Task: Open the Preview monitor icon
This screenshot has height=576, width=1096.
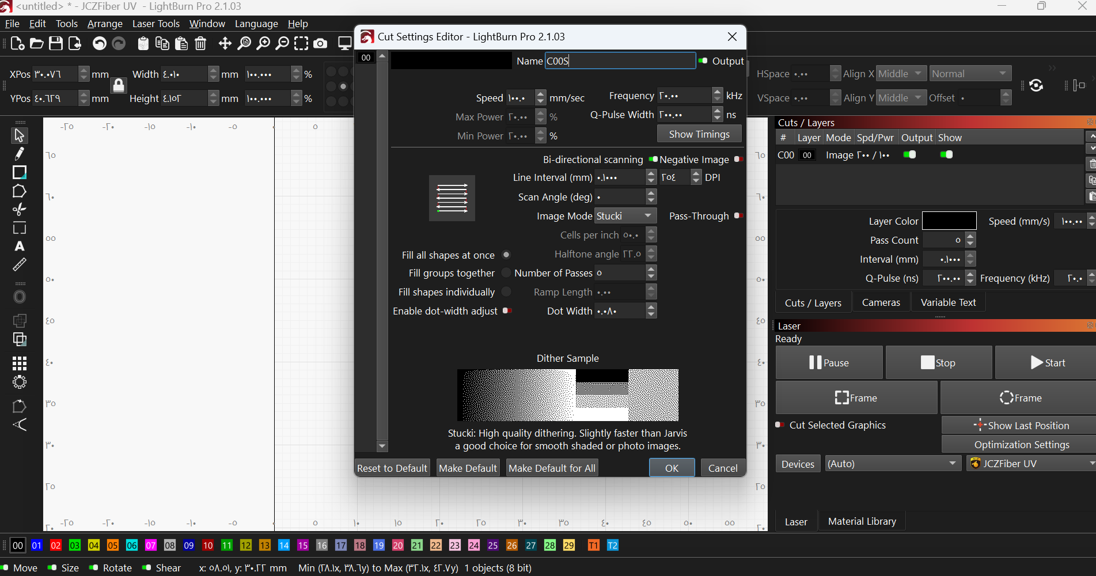Action: click(x=345, y=44)
